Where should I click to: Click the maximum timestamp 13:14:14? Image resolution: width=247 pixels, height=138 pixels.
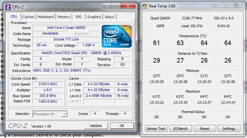tap(228, 102)
